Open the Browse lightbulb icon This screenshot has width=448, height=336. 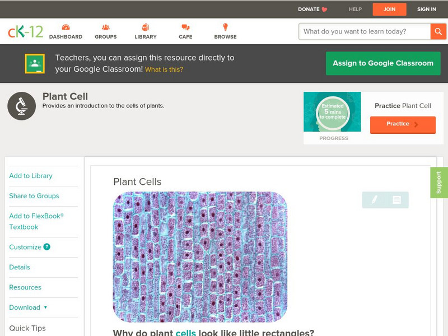pos(225,27)
